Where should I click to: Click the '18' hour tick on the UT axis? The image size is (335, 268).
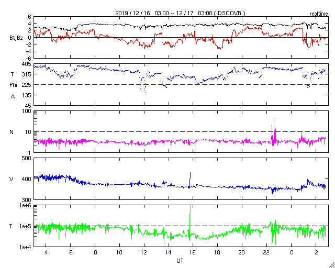click(x=218, y=253)
